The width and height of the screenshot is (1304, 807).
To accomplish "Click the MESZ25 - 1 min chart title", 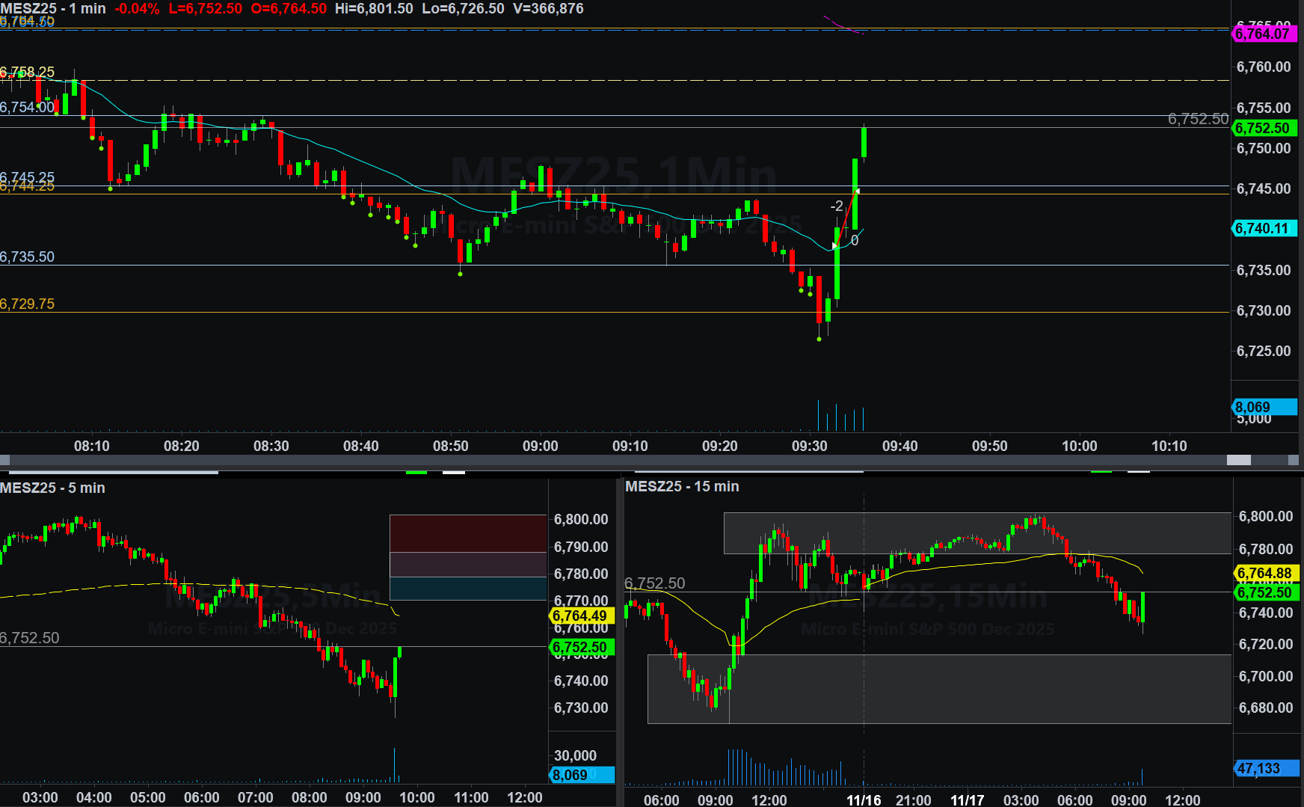I will (x=53, y=9).
